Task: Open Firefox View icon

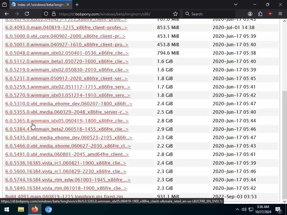Action: (4, 4)
